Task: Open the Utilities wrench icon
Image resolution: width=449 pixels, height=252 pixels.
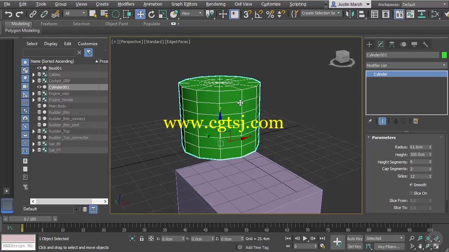Action: 425,44
